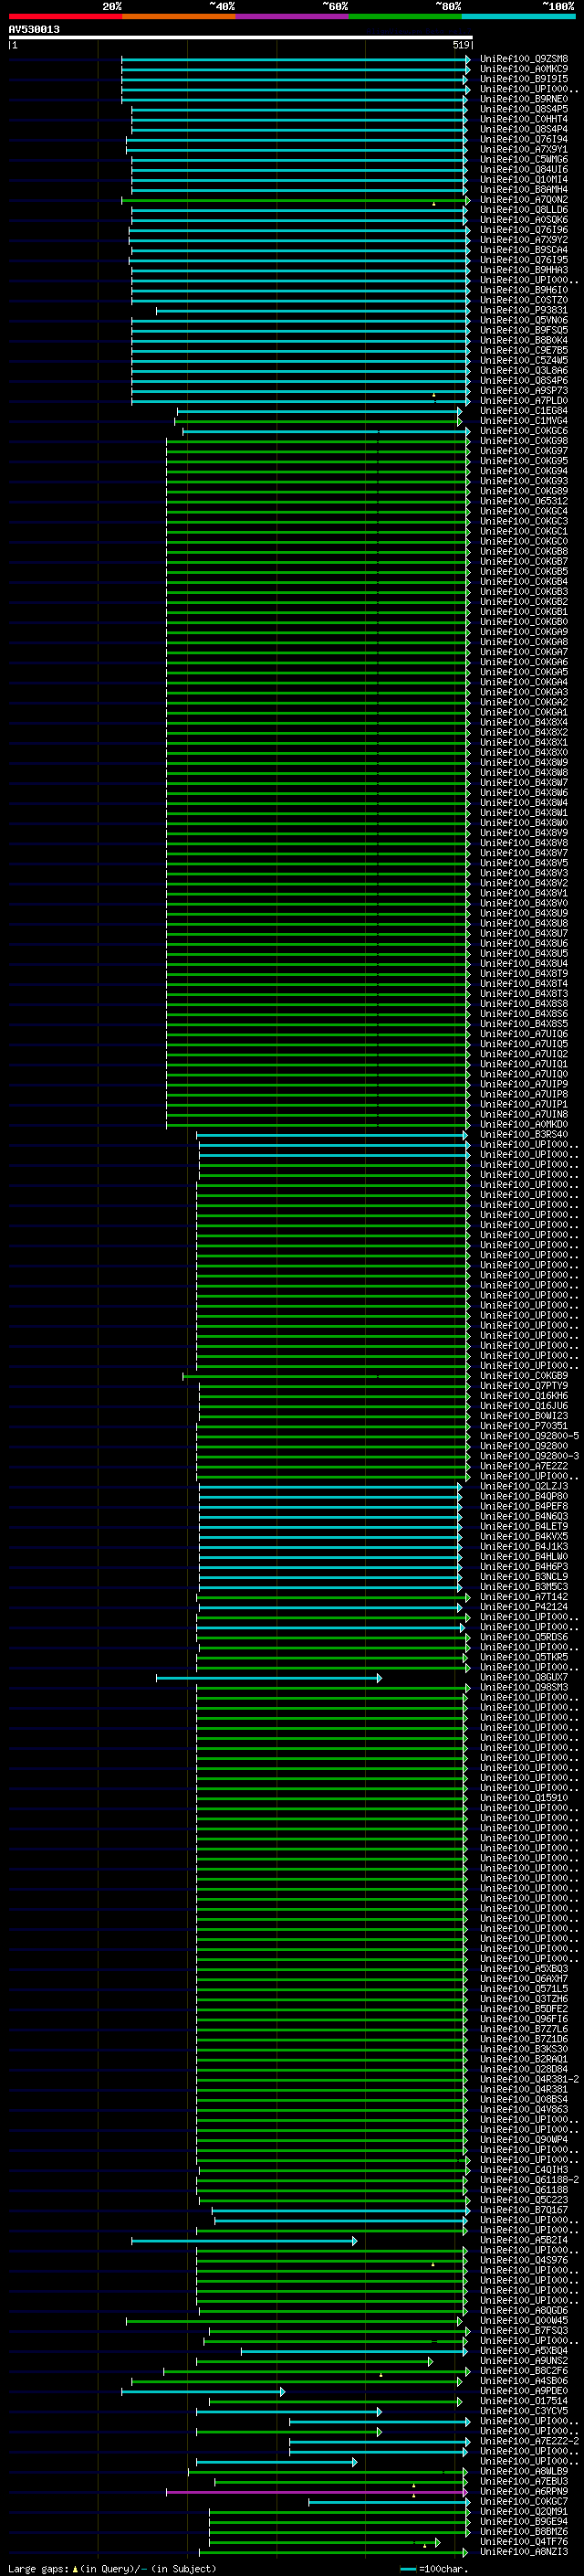Click hit label UniRef100_A7E2Z2
This screenshot has height=2576, width=584.
click(524, 1466)
